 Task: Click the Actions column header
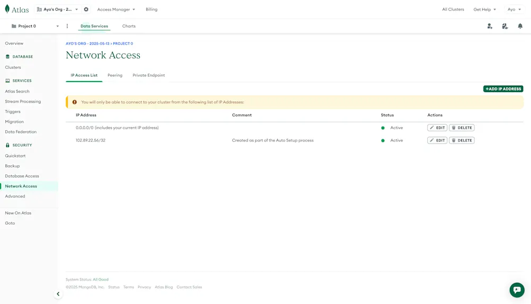[x=435, y=115]
